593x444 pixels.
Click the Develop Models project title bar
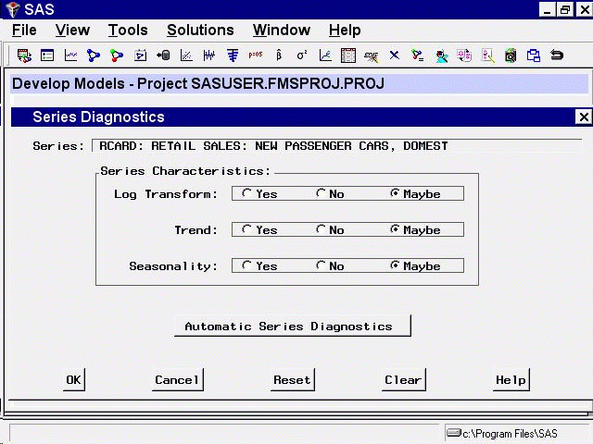point(299,83)
